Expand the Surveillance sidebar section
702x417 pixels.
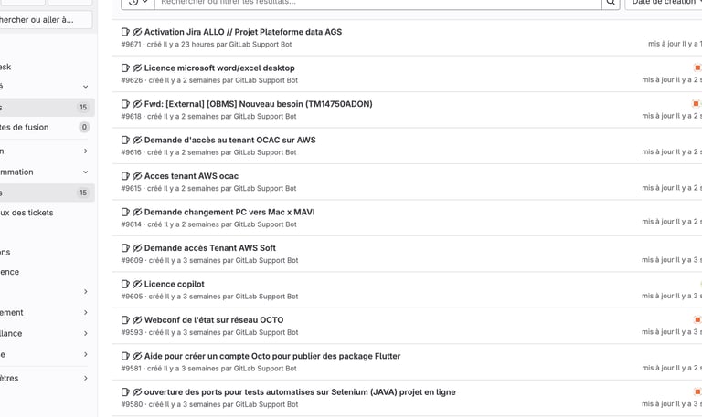(x=85, y=334)
